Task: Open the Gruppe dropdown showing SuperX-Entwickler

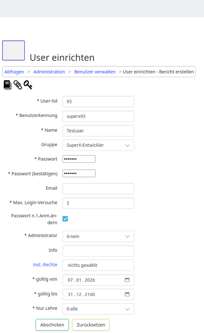Action: 98,145
